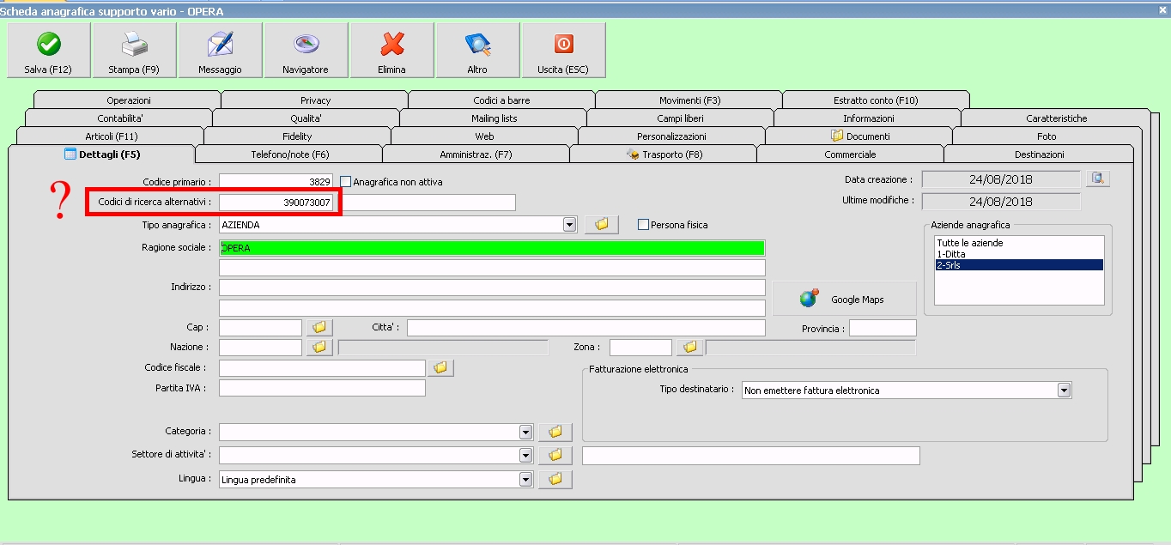1171x545 pixels.
Task: Expand the Lingua dropdown
Action: point(525,479)
